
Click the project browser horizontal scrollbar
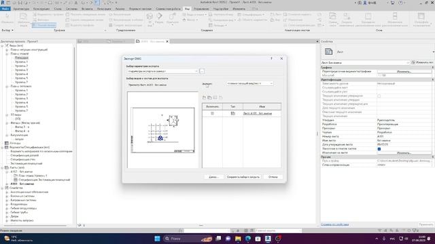point(35,226)
